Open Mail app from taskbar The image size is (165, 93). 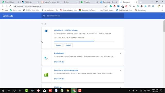(x=44, y=91)
